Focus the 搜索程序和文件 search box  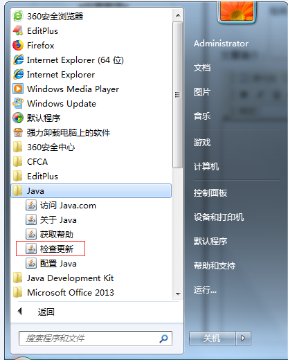pos(96,339)
